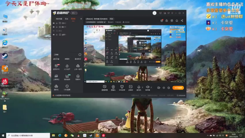Select the 文本 1 source row

(67, 23)
